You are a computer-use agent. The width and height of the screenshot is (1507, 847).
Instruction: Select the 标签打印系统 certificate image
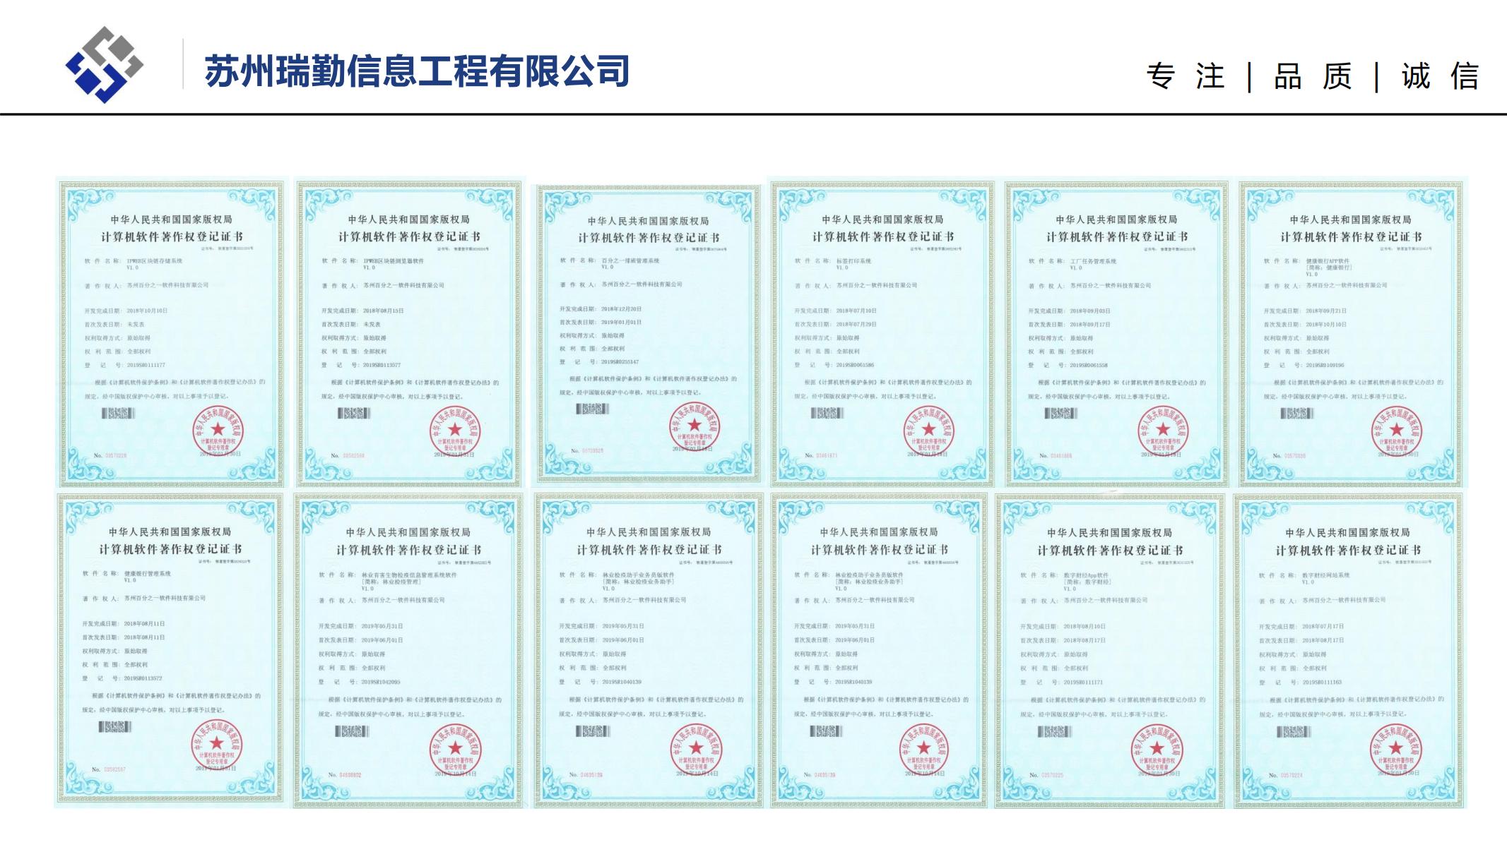pos(882,332)
